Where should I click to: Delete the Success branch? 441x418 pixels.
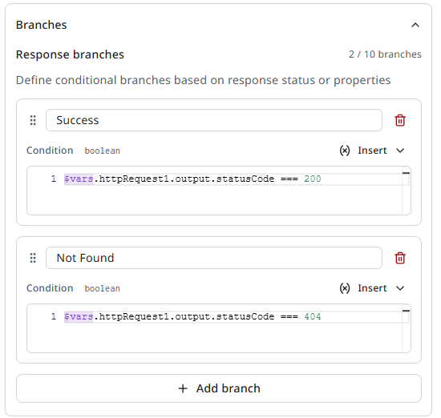point(400,120)
